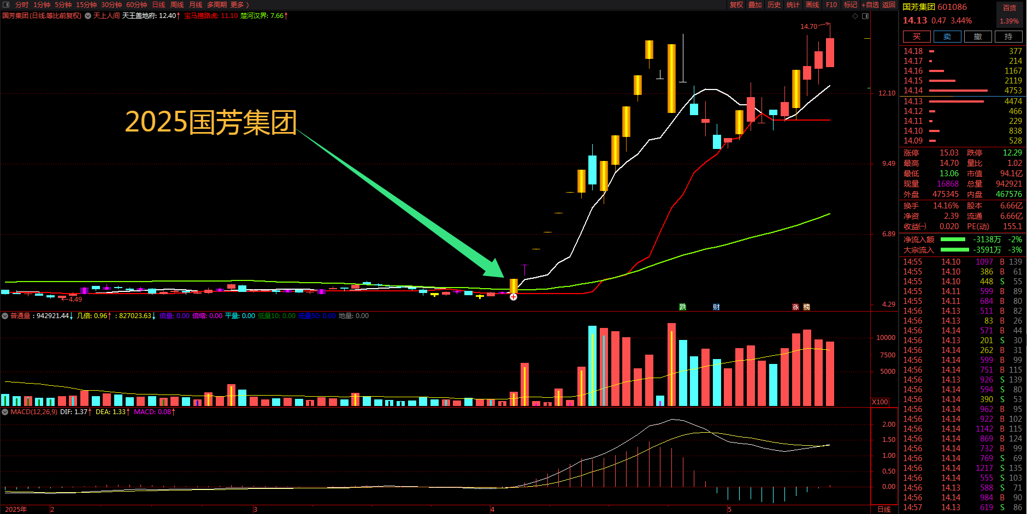The width and height of the screenshot is (1027, 514).
Task: Toggle the left sidebar panel icon
Action: [x=5, y=4]
